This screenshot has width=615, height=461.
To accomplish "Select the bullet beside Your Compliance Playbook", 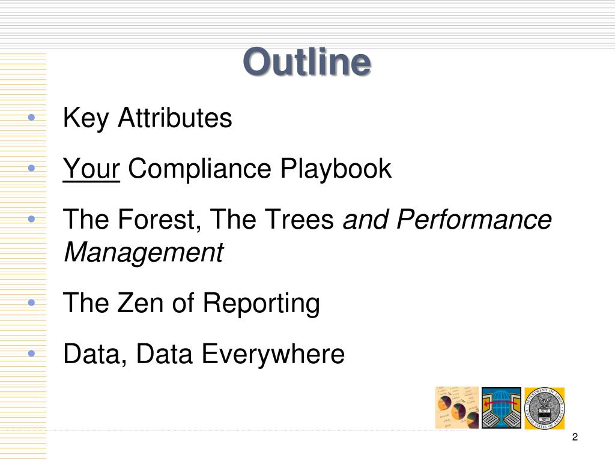I will tap(32, 168).
